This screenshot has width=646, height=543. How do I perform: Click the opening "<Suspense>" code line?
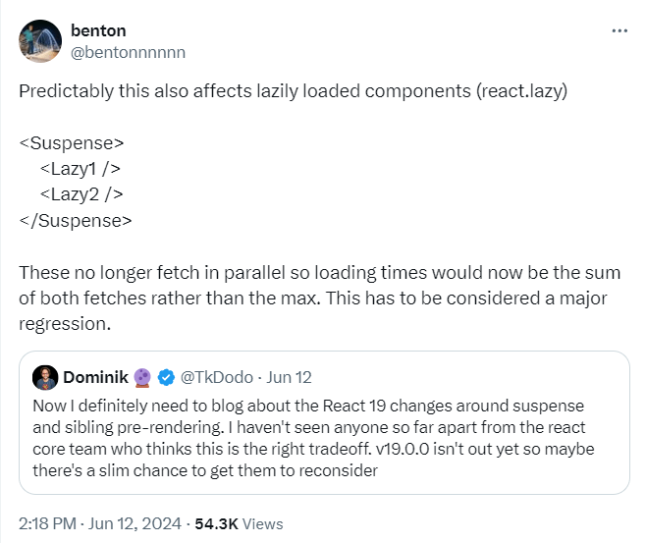pyautogui.click(x=72, y=142)
